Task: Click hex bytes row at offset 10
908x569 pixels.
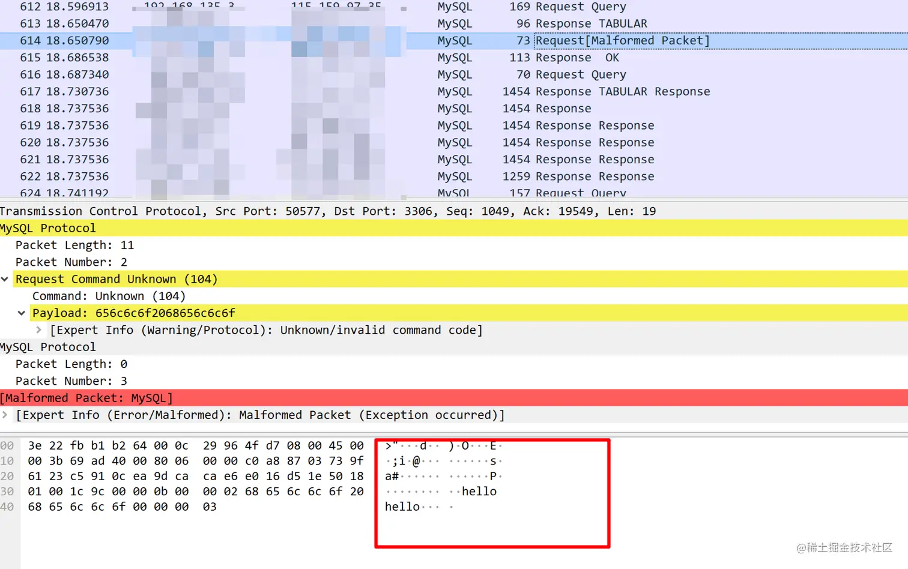Action: pyautogui.click(x=196, y=461)
